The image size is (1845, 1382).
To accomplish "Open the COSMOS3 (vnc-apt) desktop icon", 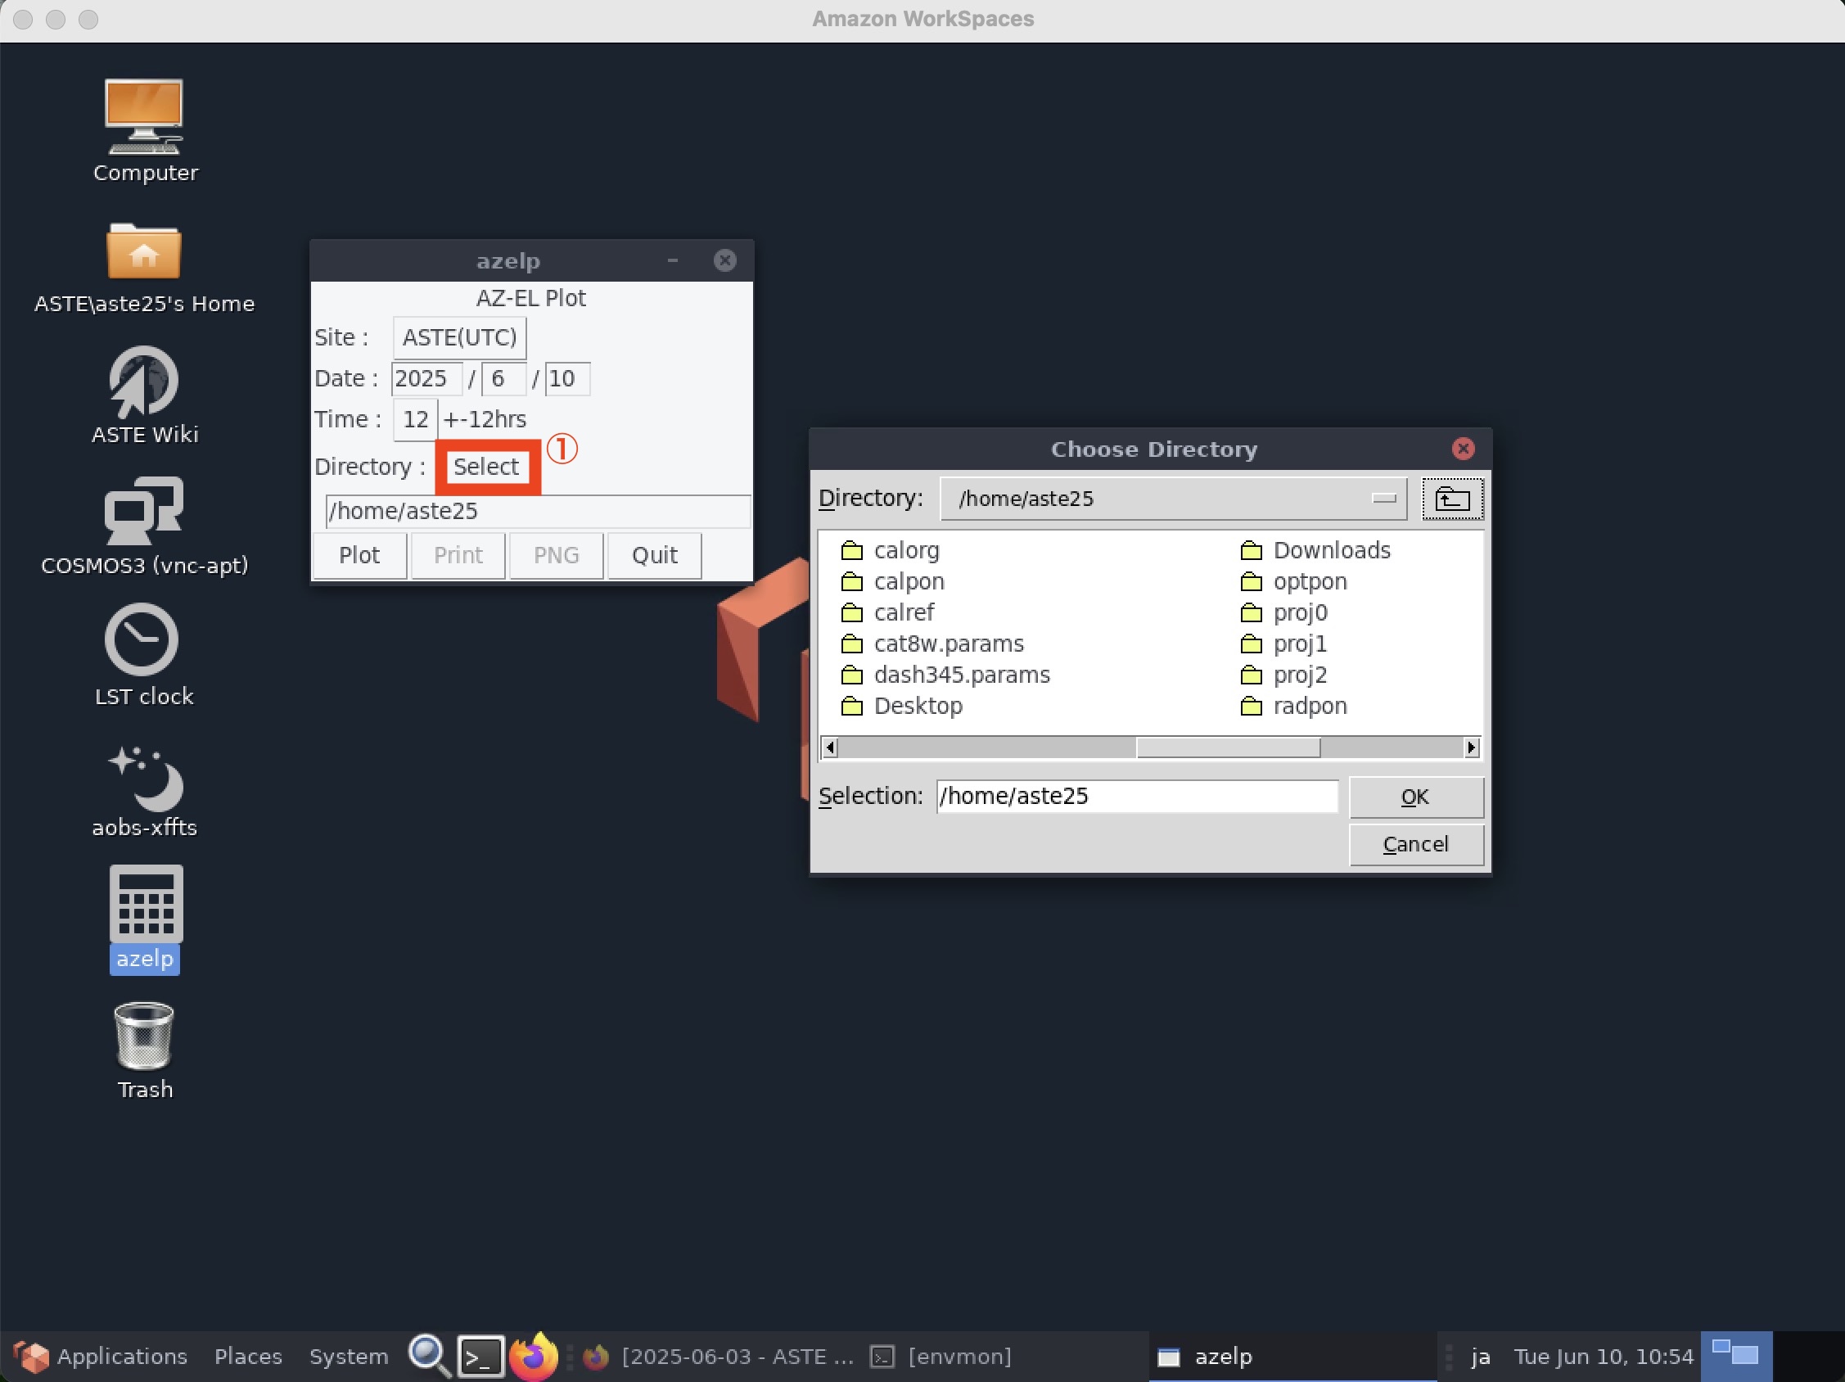I will [143, 510].
